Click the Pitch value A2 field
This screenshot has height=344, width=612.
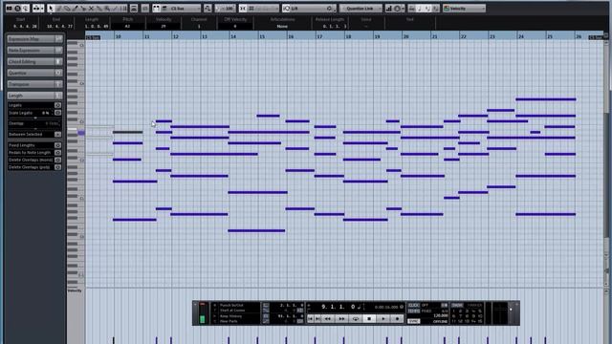tap(127, 26)
